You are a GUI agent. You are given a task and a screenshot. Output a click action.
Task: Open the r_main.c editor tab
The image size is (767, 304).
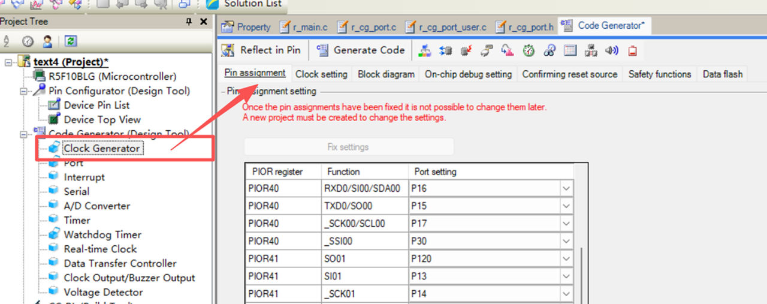306,27
